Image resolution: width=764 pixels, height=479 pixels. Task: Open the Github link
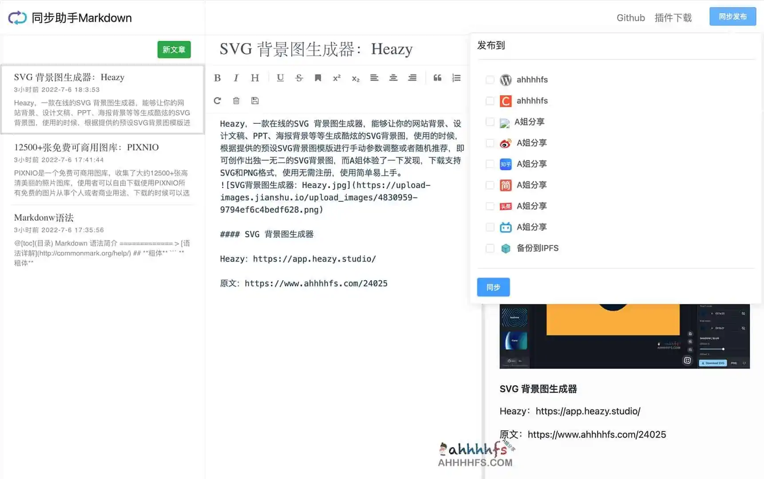point(631,18)
